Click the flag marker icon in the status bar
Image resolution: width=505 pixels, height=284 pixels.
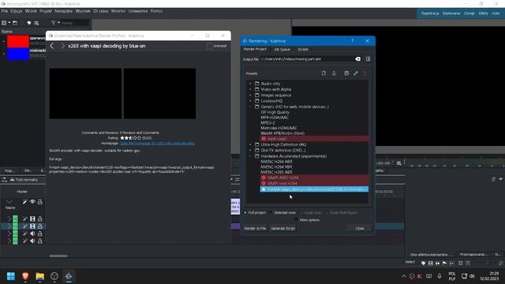pyautogui.click(x=444, y=263)
